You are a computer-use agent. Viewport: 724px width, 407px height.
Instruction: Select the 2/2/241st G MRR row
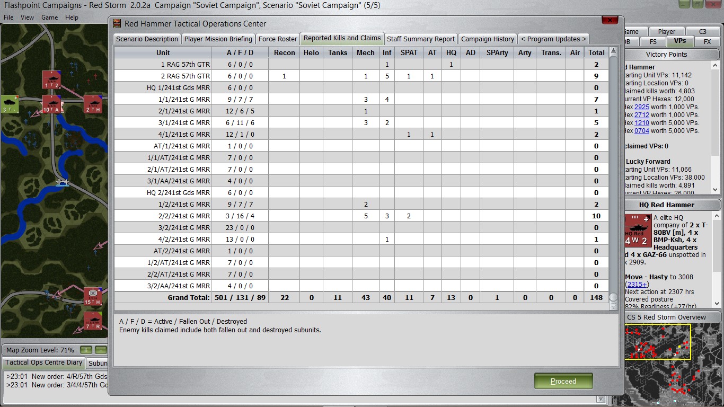tap(361, 216)
